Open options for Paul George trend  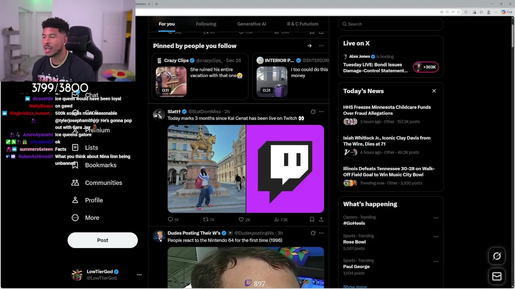point(436,261)
